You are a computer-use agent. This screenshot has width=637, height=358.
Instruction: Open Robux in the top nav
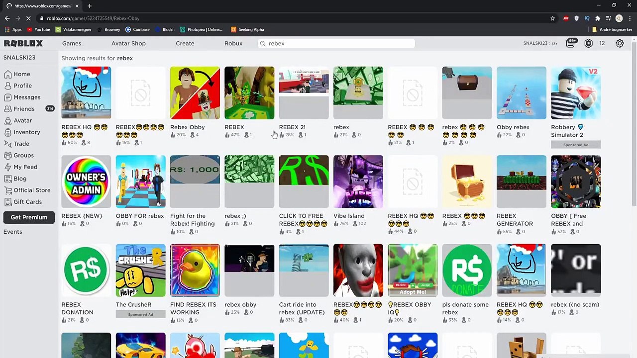233,44
